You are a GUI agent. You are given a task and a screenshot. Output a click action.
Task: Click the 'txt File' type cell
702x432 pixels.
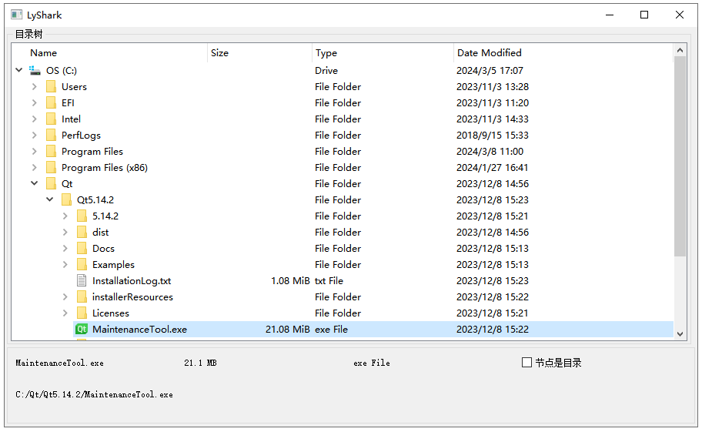click(329, 281)
